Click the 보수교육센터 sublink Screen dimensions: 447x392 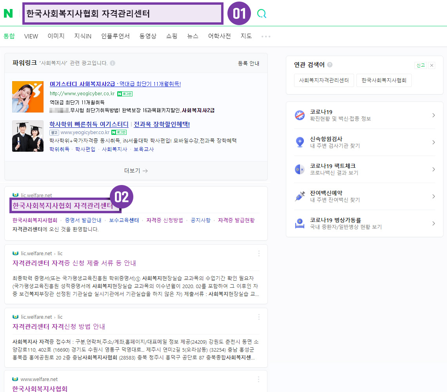(x=124, y=220)
